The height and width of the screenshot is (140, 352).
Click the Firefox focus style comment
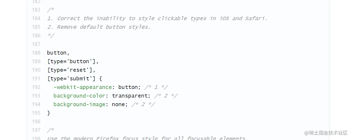147,138
